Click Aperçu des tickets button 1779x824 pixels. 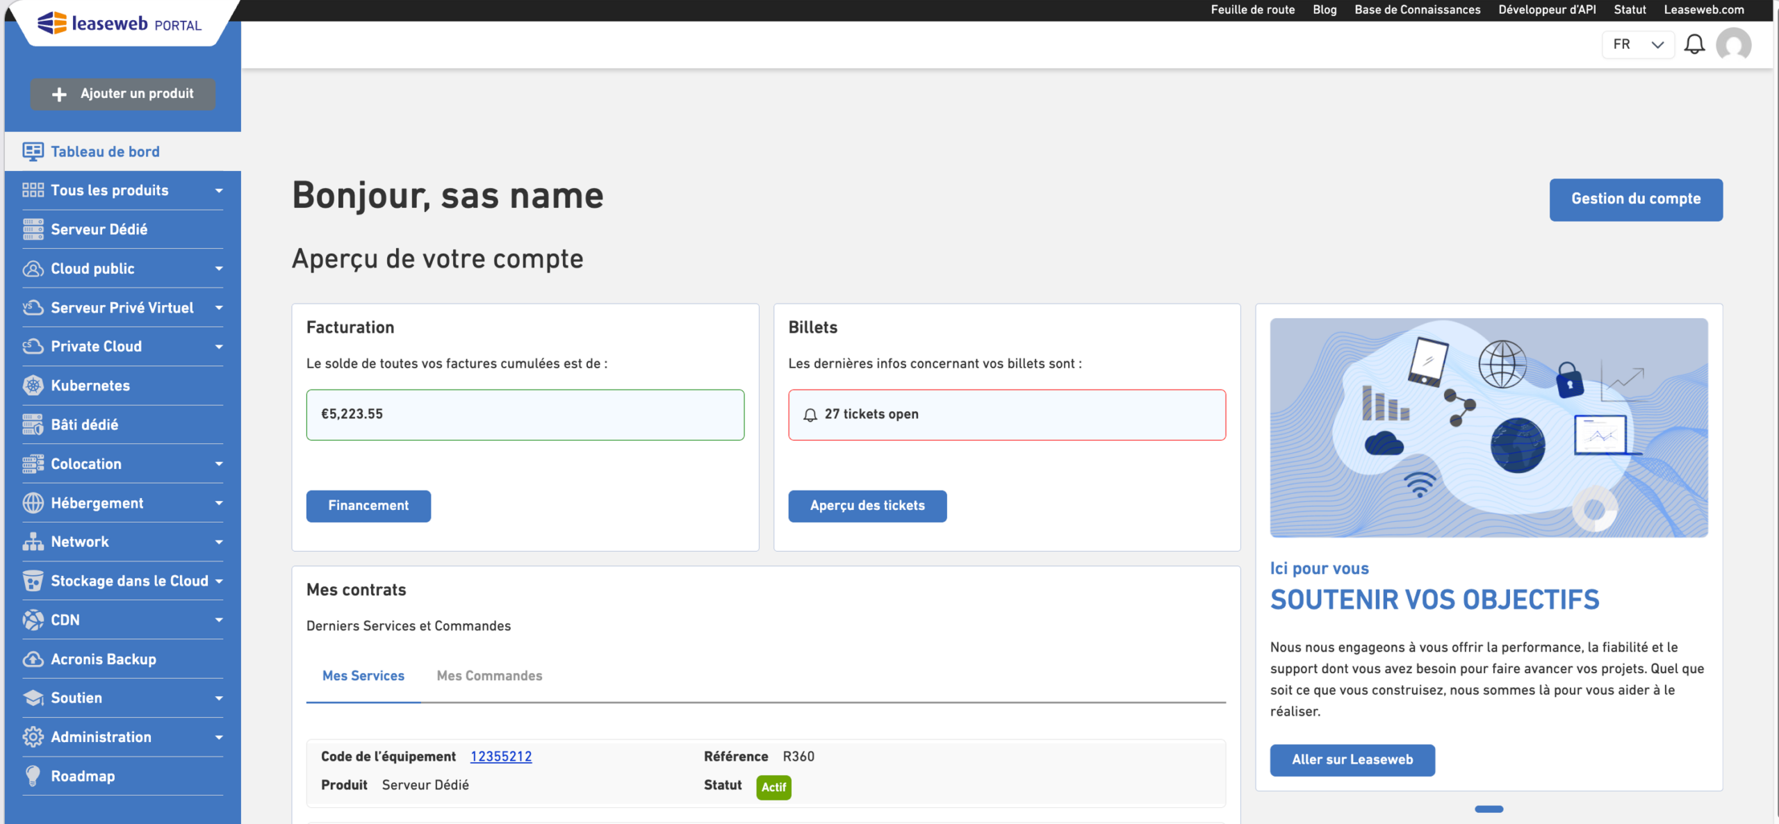867,506
